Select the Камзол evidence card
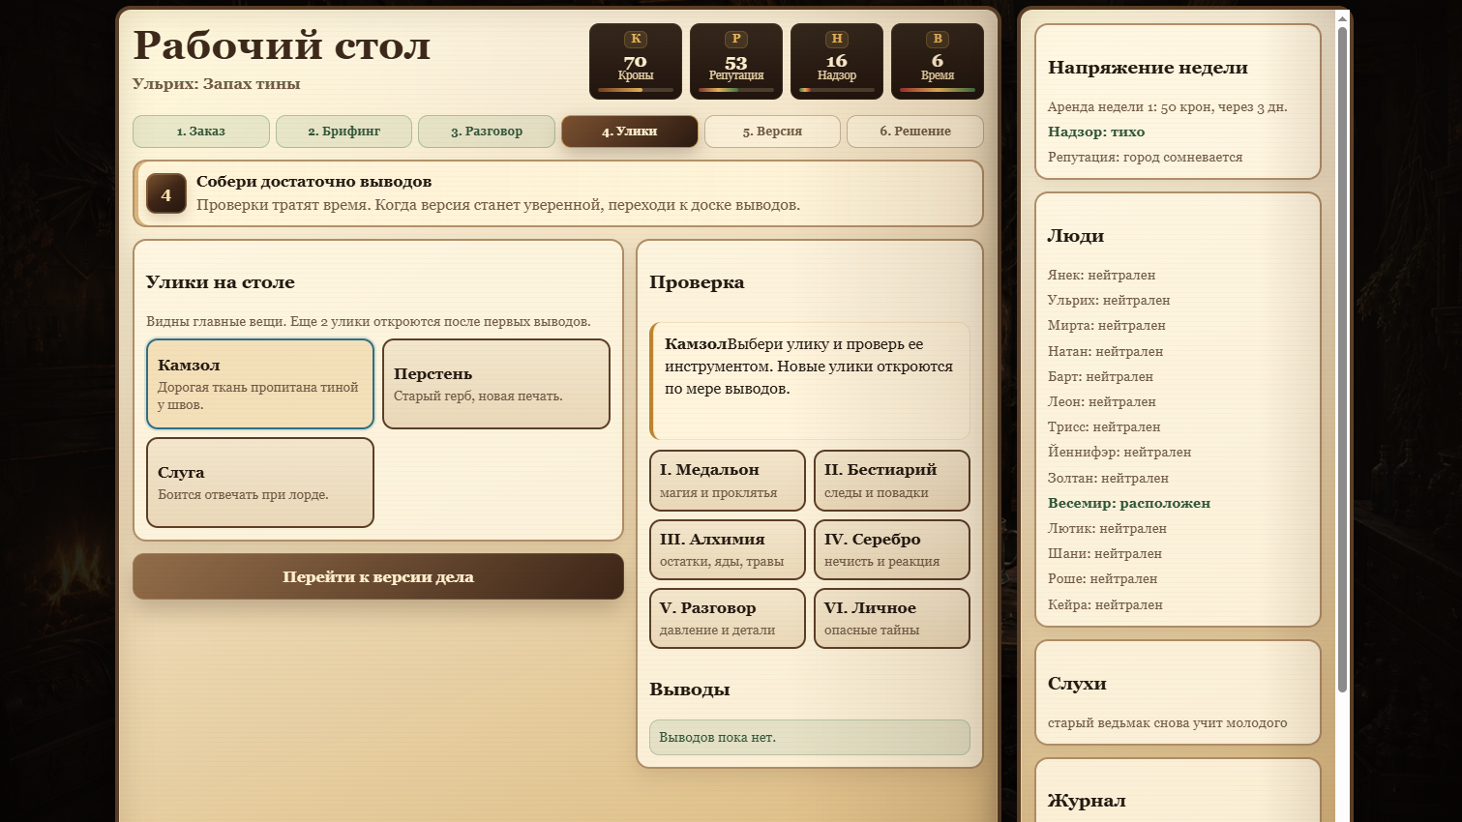This screenshot has width=1462, height=822. [260, 384]
